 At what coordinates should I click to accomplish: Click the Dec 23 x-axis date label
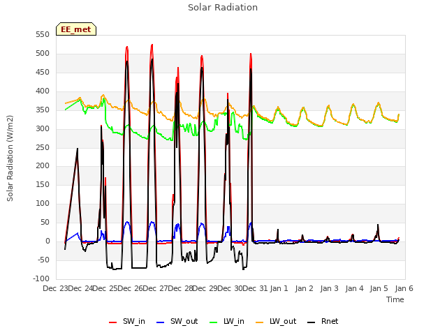click(56, 288)
